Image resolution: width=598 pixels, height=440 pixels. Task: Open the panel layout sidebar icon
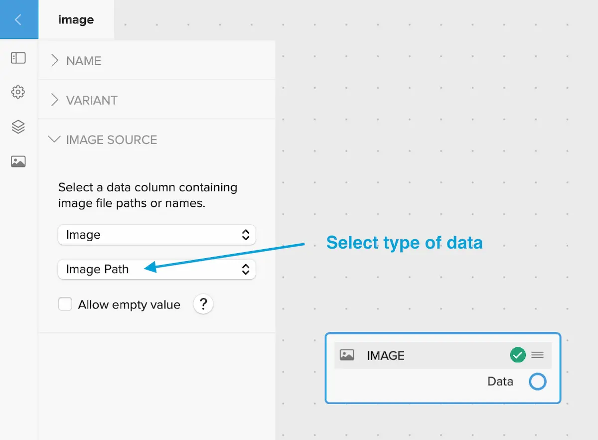tap(18, 58)
